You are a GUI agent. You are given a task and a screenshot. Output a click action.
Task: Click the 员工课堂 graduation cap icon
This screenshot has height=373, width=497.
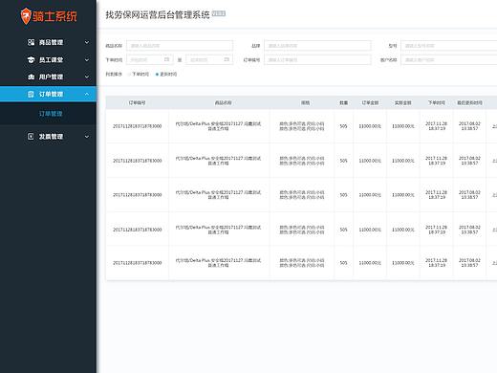point(31,59)
